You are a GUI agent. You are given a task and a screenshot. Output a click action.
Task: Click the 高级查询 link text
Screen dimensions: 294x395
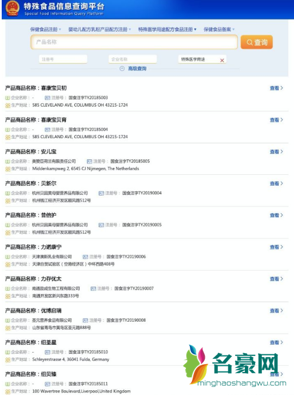137,68
